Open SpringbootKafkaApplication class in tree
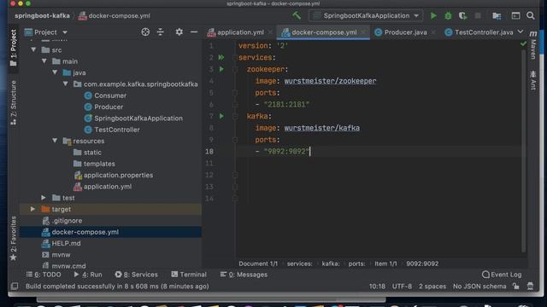This screenshot has height=307, width=547. tap(138, 118)
